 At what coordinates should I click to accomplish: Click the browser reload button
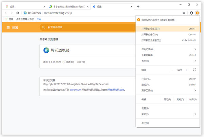(x=18, y=13)
